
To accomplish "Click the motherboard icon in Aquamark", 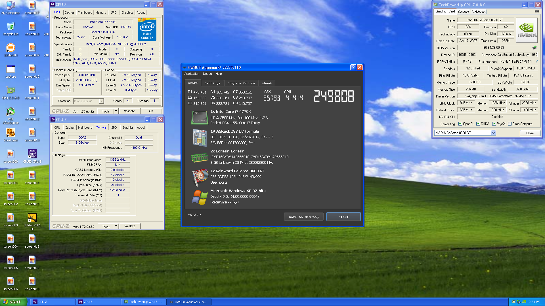I will pos(200,137).
